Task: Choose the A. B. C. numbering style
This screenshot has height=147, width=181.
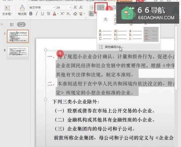Action: tap(105, 35)
